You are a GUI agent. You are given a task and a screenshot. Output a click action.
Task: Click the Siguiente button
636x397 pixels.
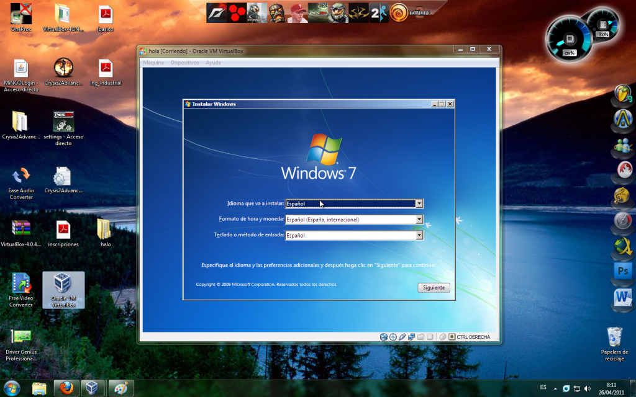pos(434,288)
